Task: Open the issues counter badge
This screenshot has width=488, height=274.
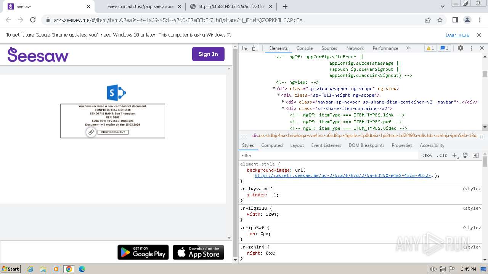Action: point(445,48)
